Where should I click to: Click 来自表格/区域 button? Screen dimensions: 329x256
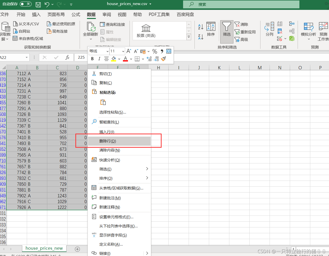coord(28,38)
